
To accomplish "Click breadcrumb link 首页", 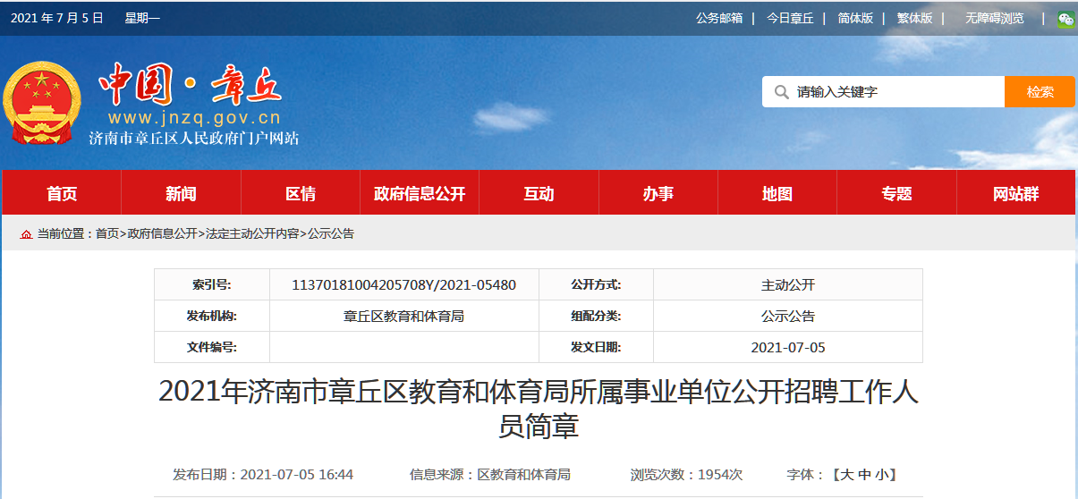I will click(106, 234).
